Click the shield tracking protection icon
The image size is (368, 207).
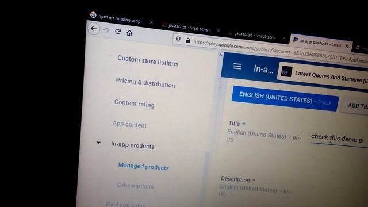coord(178,39)
